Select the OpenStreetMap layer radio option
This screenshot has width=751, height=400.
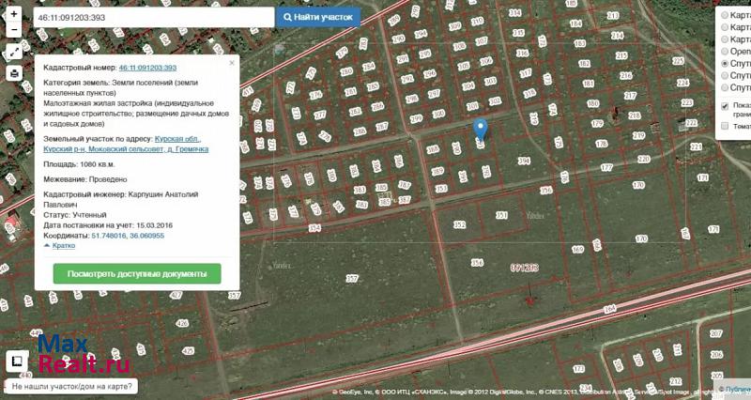[x=724, y=52]
